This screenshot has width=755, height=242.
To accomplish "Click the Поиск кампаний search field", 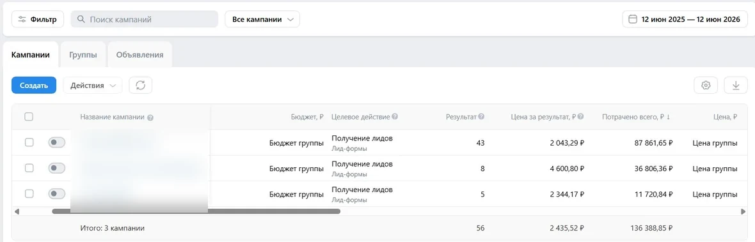I will 145,19.
